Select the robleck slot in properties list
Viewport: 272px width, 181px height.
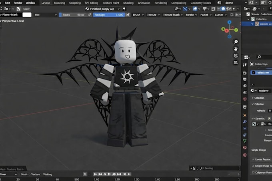(x=261, y=73)
